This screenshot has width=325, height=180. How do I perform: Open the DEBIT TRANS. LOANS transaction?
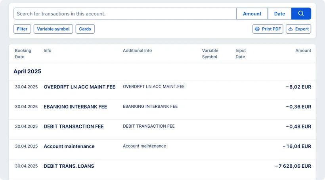coord(69,166)
